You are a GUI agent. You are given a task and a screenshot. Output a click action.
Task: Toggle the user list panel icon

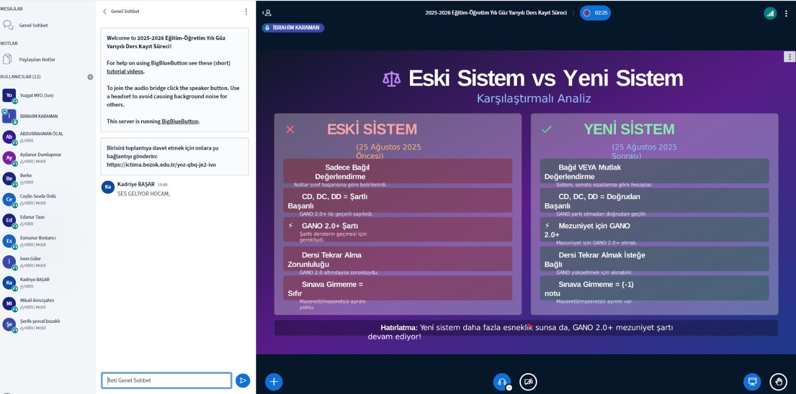pyautogui.click(x=267, y=13)
